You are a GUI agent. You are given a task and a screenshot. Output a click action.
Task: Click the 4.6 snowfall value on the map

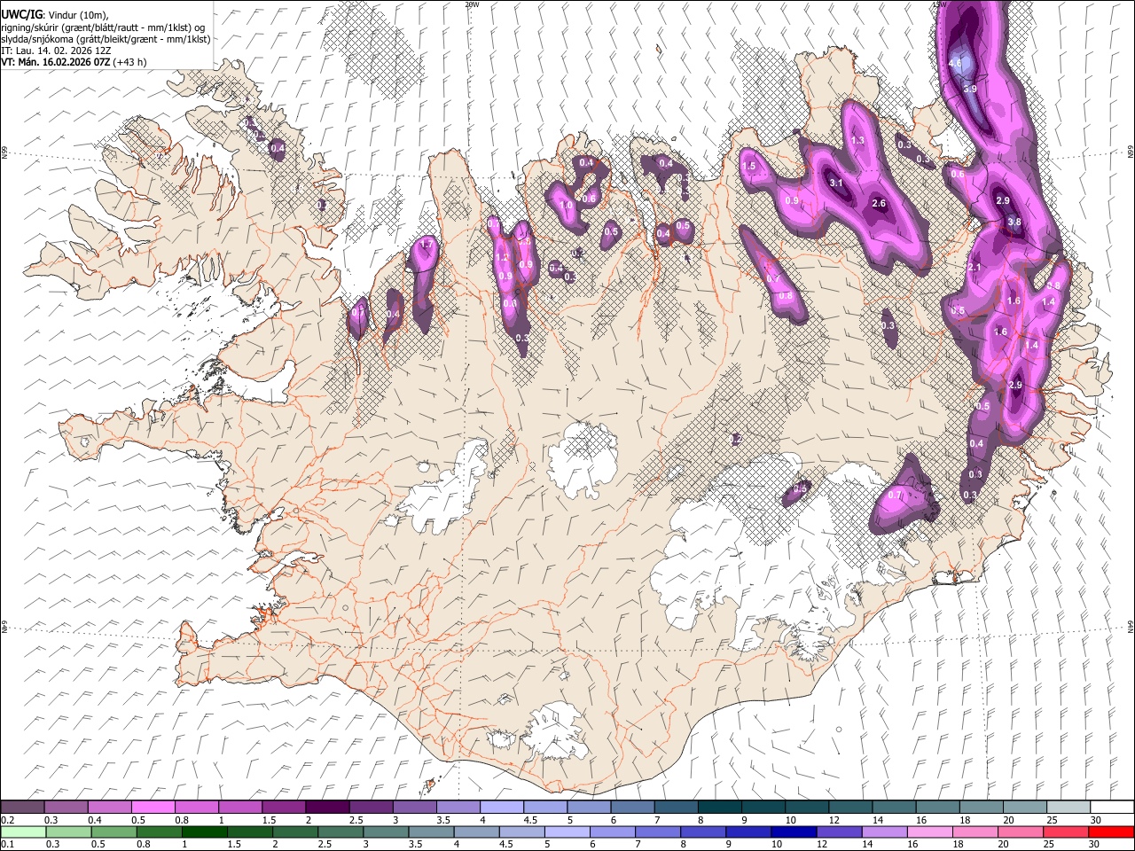pos(955,64)
